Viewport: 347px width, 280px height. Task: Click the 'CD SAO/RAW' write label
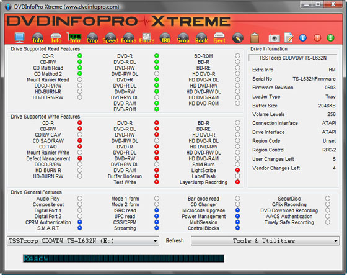pyautogui.click(x=48, y=141)
